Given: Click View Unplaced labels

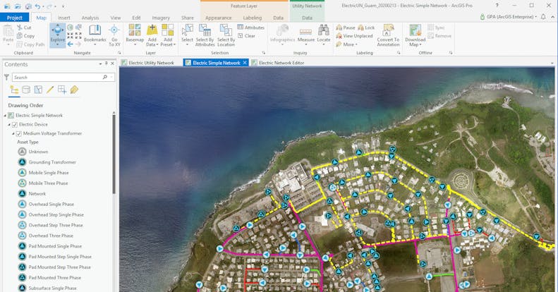Looking at the screenshot, I should point(354,36).
